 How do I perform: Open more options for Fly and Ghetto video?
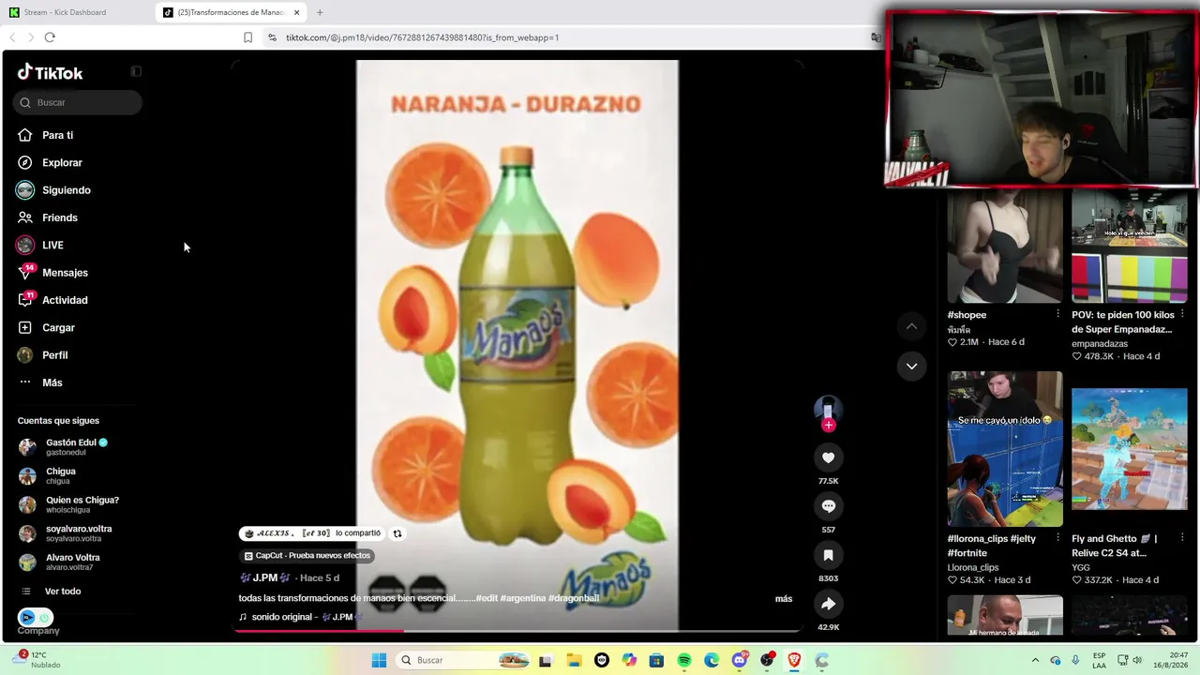(x=1182, y=538)
